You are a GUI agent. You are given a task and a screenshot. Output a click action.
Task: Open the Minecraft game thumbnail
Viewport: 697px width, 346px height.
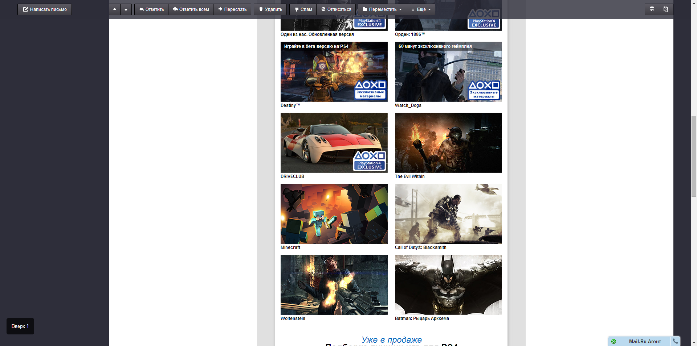coord(334,214)
